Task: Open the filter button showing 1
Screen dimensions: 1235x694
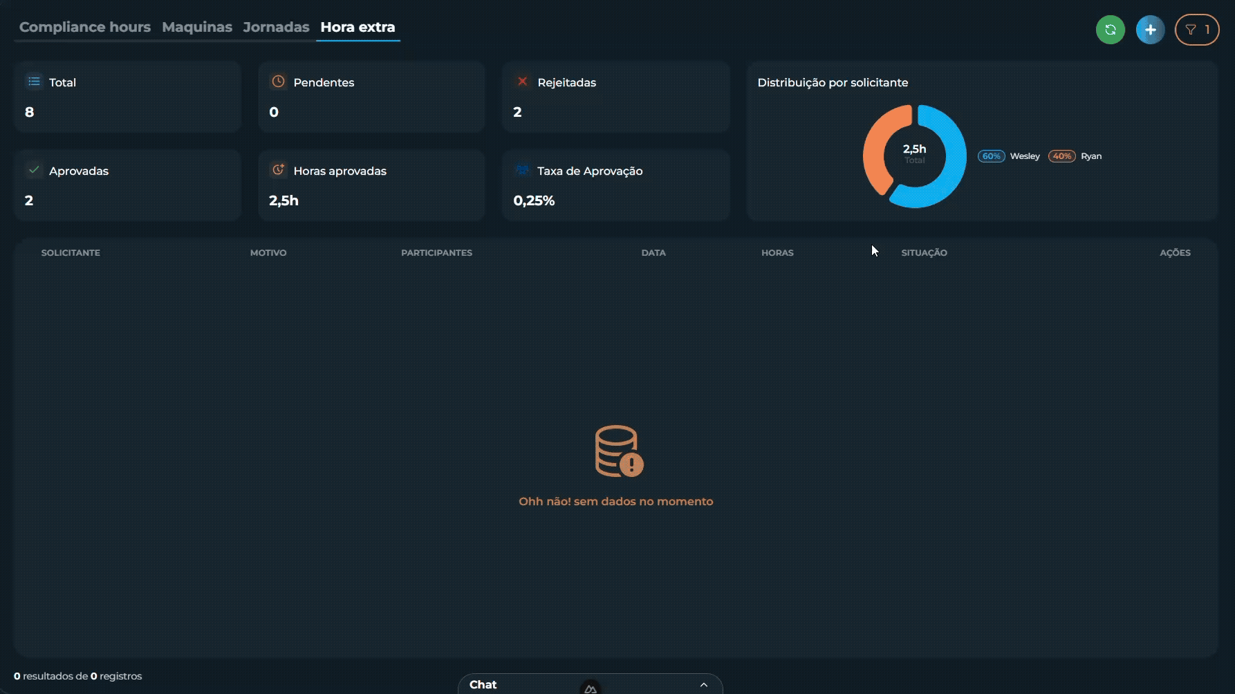Action: 1197,30
